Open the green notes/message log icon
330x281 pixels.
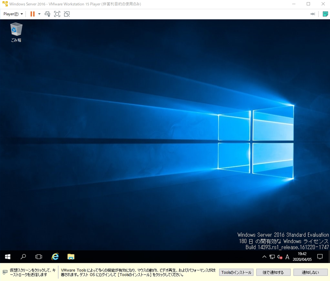click(x=325, y=14)
